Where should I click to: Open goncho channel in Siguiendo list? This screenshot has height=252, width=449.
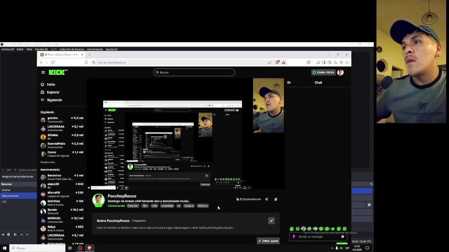pyautogui.click(x=62, y=120)
